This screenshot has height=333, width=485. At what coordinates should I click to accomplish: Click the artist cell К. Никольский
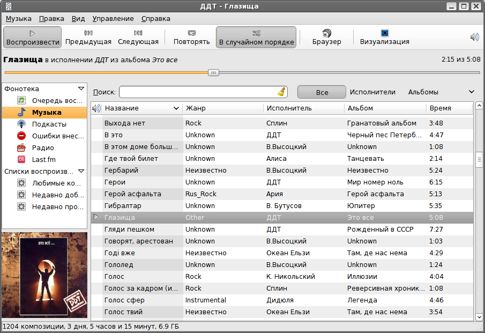290,276
